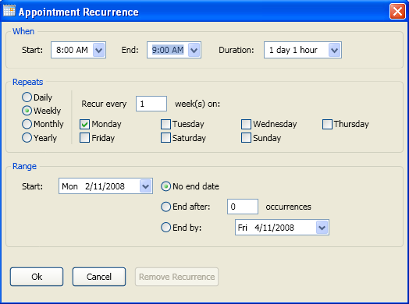Select the Daily repeat option
Image resolution: width=409 pixels, height=304 pixels.
(x=27, y=97)
